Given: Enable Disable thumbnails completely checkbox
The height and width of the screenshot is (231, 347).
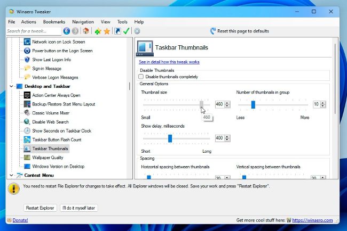Looking at the screenshot, I should tap(141, 77).
